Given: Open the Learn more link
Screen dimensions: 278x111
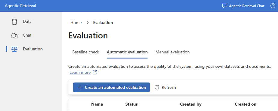Looking at the screenshot, I should pyautogui.click(x=80, y=72).
